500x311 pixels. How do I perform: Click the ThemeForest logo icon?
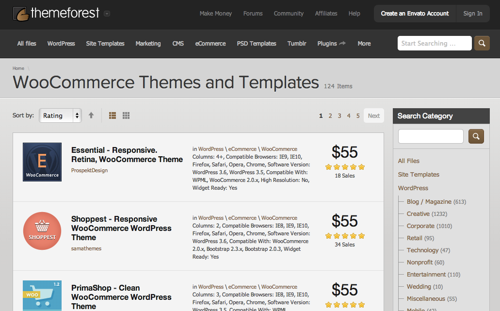21,14
